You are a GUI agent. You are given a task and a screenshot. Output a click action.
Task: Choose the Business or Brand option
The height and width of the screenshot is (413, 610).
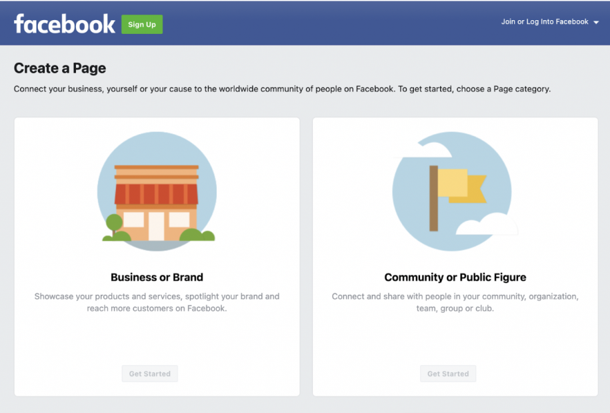149,374
